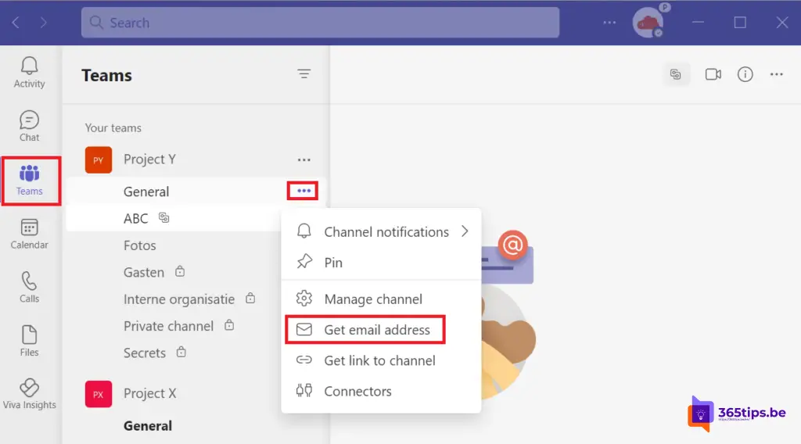Click the shared channel icon in header
This screenshot has height=444, width=801.
tap(676, 74)
